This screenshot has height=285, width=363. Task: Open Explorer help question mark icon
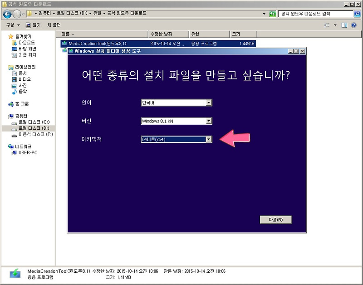pyautogui.click(x=353, y=25)
